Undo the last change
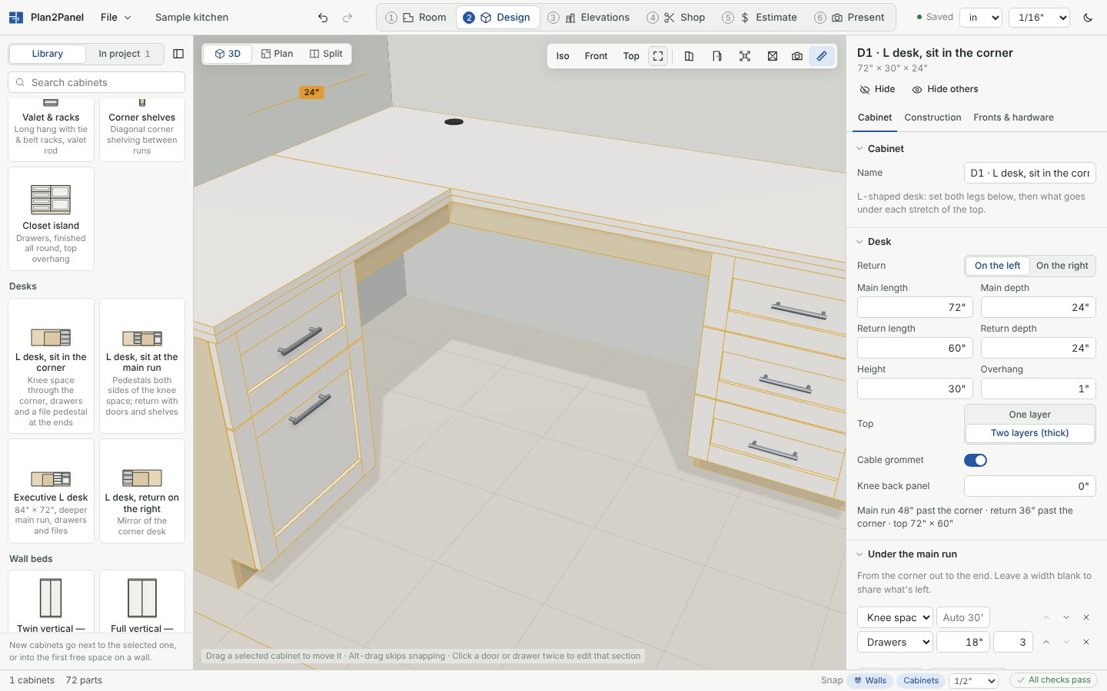1107x691 pixels. click(x=323, y=18)
